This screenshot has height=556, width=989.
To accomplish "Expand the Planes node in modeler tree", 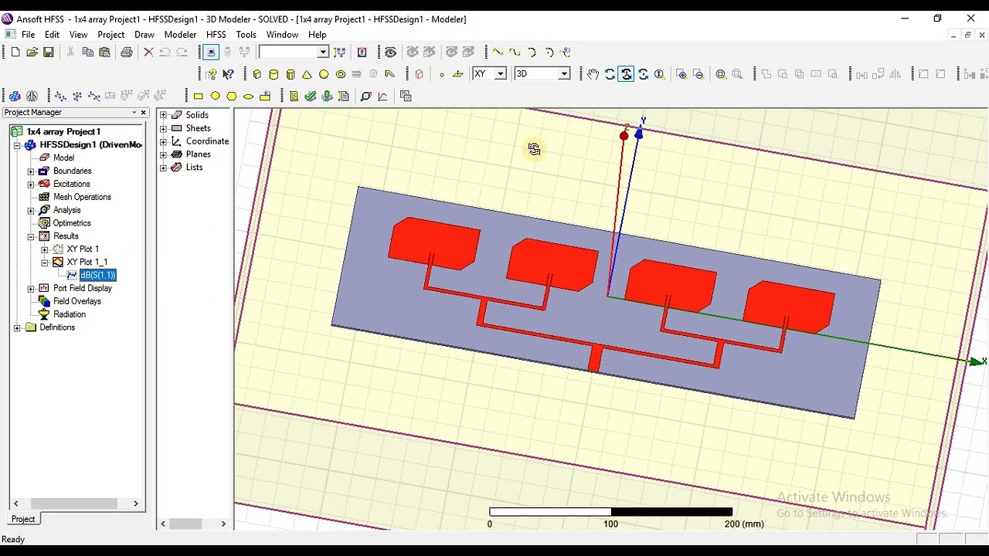I will click(163, 154).
